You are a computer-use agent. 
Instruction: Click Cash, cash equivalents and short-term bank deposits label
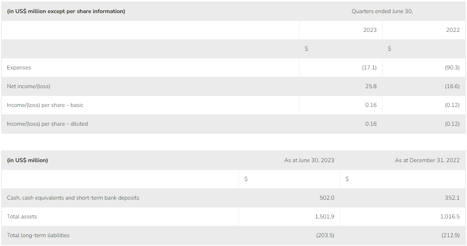click(x=73, y=198)
